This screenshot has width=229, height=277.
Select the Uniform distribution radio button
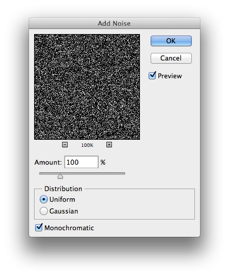tap(43, 199)
